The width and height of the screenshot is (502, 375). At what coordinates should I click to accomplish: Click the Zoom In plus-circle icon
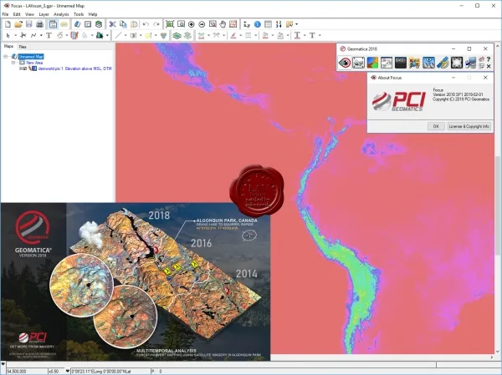click(191, 24)
